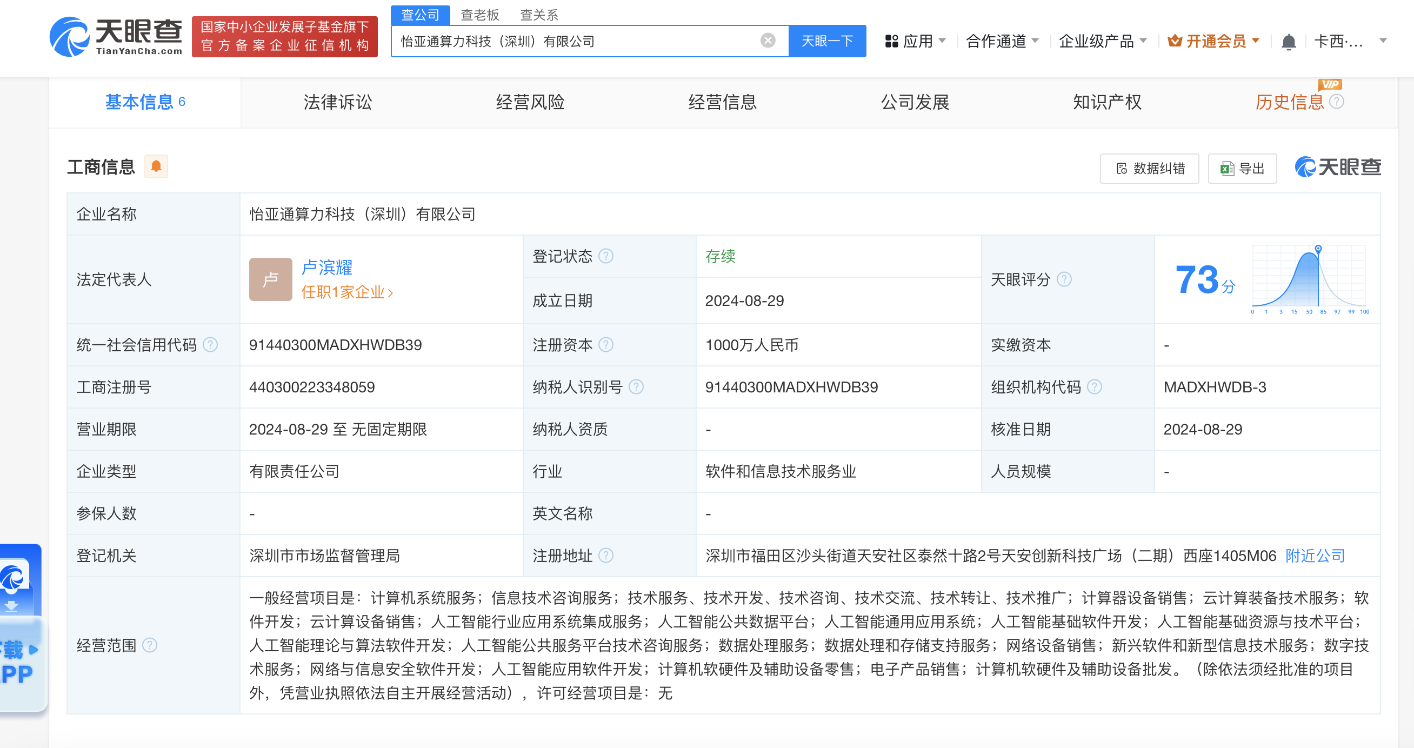The width and height of the screenshot is (1414, 748).
Task: Click the score marker on 天眼评分 curve
Action: [x=1317, y=248]
